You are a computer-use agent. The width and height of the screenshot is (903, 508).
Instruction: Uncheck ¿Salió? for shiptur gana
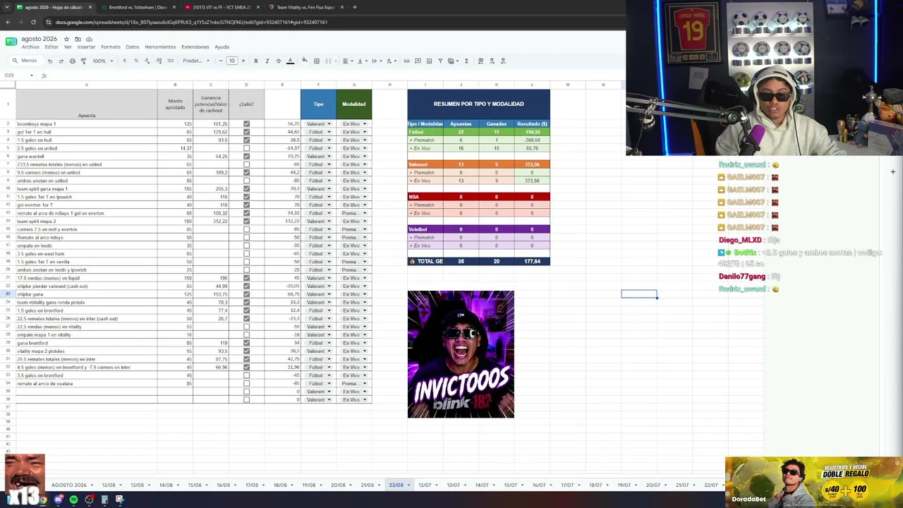pyautogui.click(x=246, y=294)
